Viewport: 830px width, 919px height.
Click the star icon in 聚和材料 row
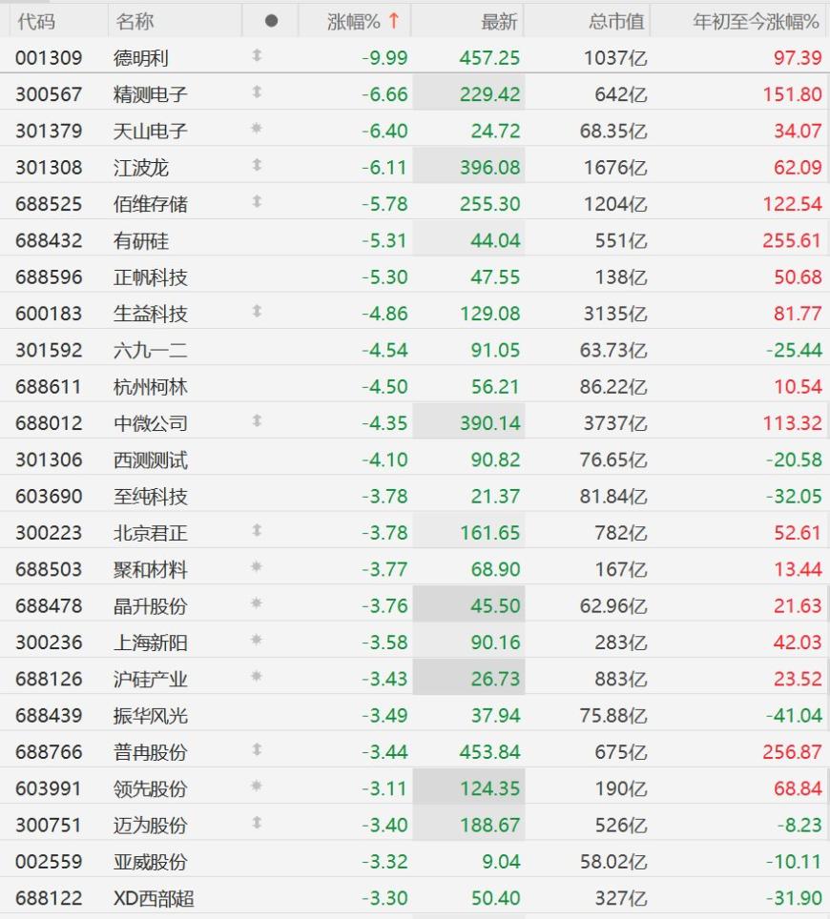257,567
